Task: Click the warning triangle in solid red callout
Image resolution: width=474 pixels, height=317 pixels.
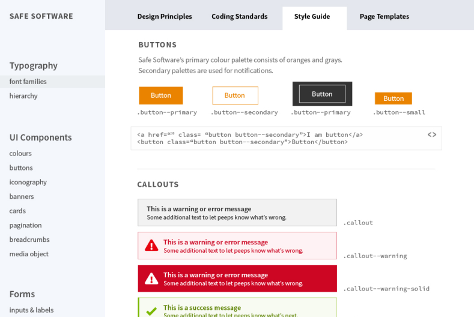Action: [151, 279]
